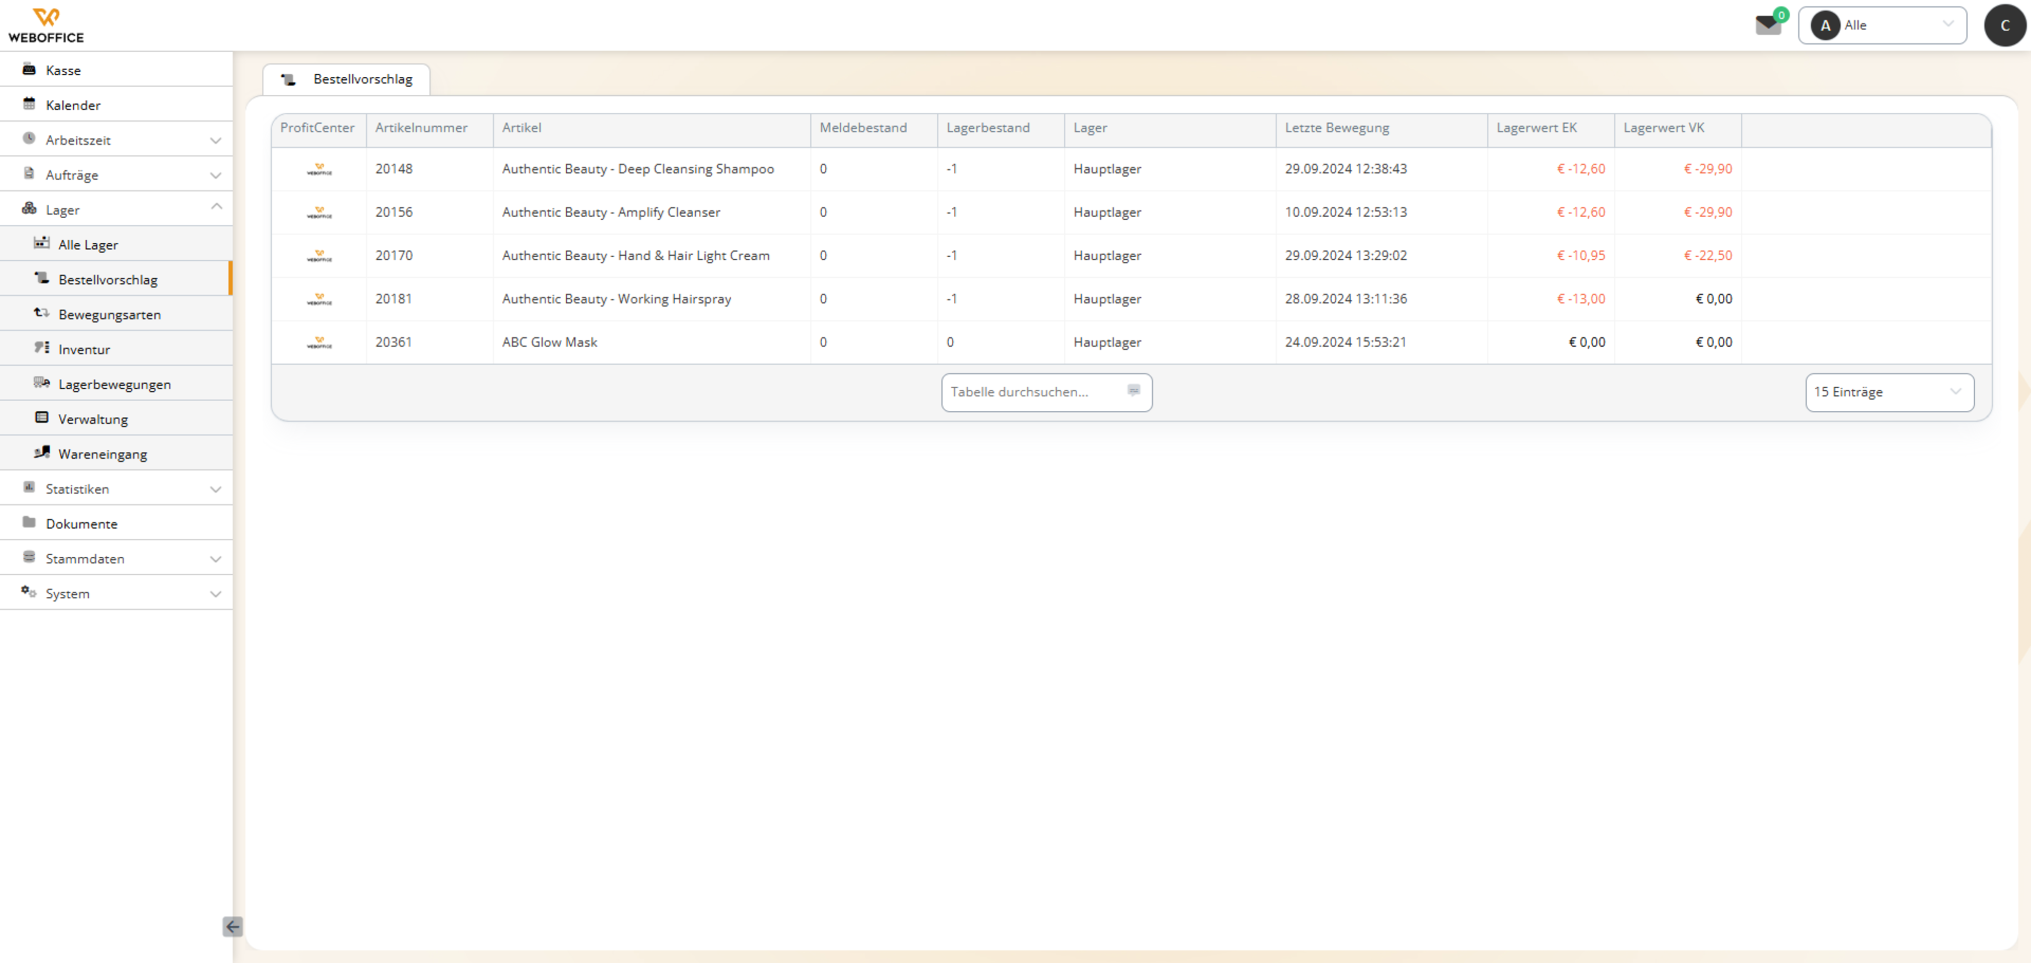Viewport: 2031px width, 963px height.
Task: Open the Alle profit center dropdown
Action: 1882,25
